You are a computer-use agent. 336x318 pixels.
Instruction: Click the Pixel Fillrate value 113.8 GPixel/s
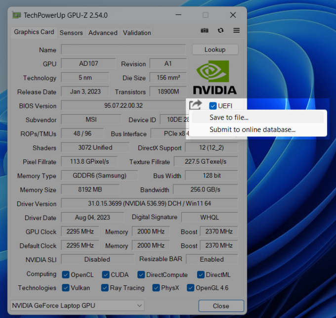(x=89, y=161)
